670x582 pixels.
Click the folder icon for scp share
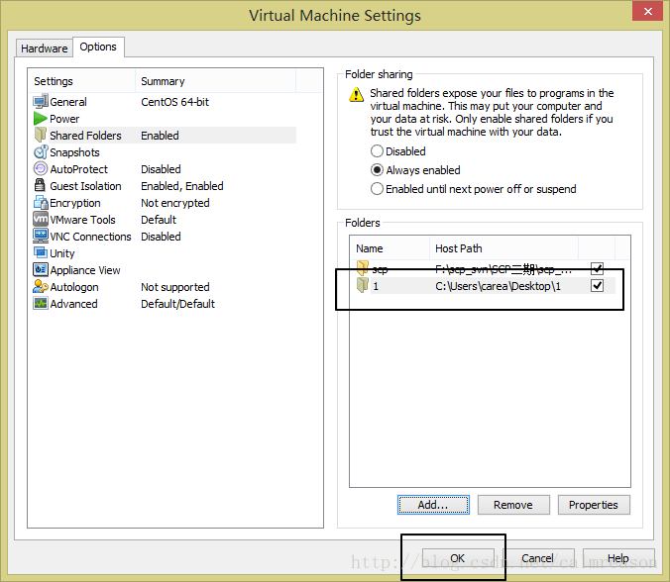click(x=363, y=268)
